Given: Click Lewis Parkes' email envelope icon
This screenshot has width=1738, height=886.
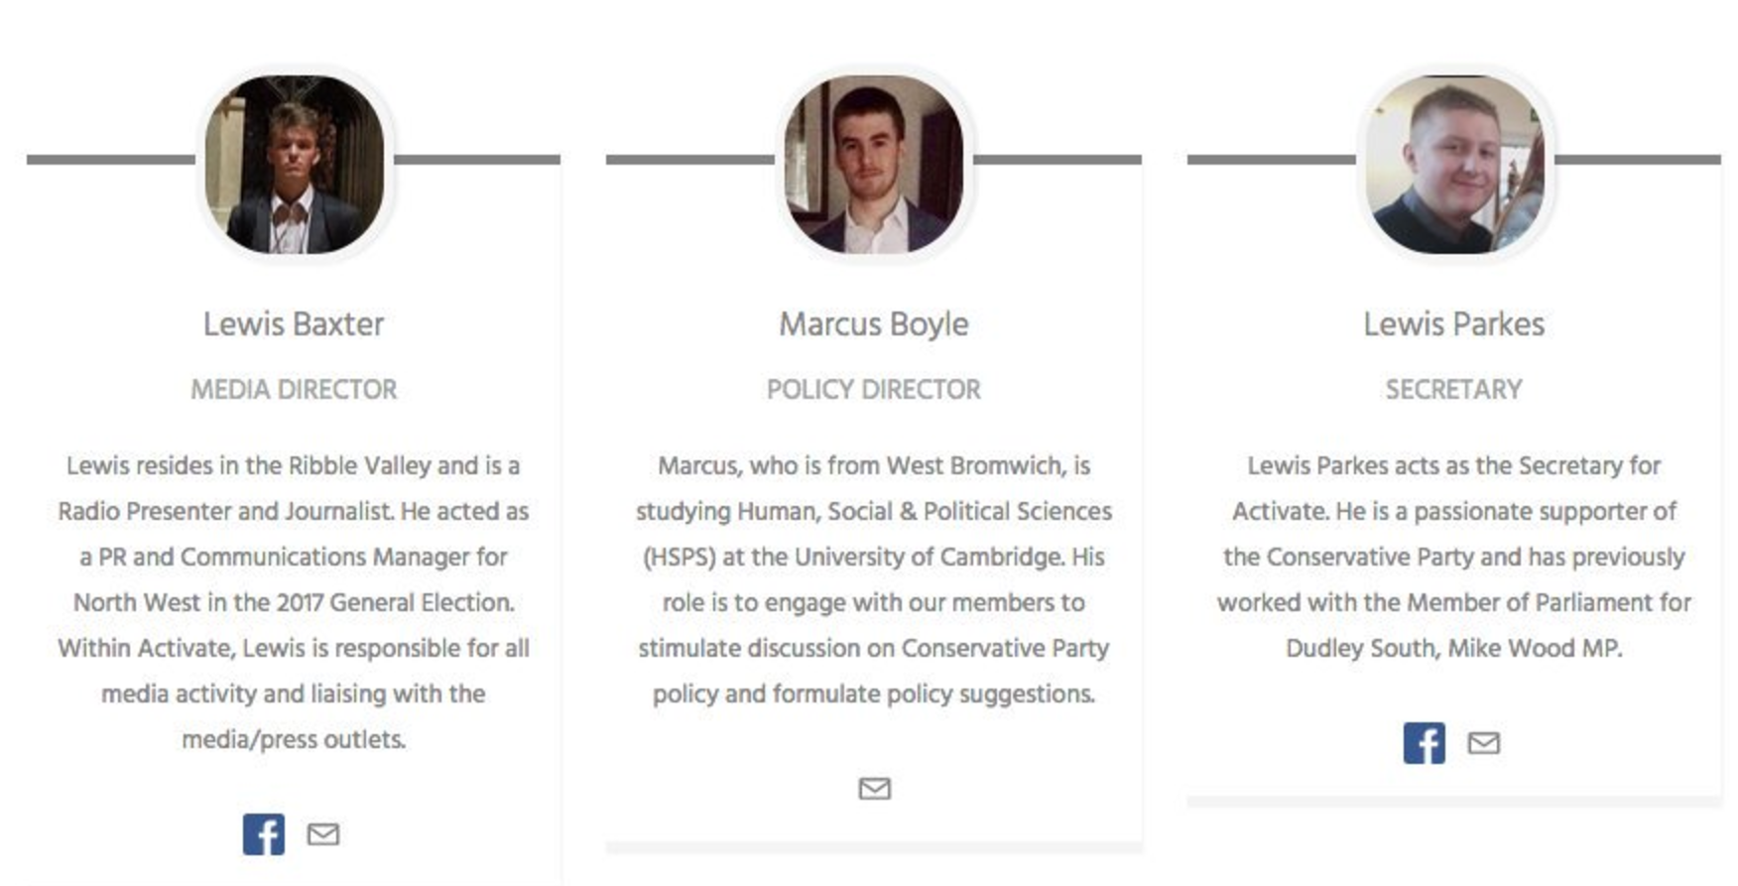Looking at the screenshot, I should click(x=1484, y=743).
